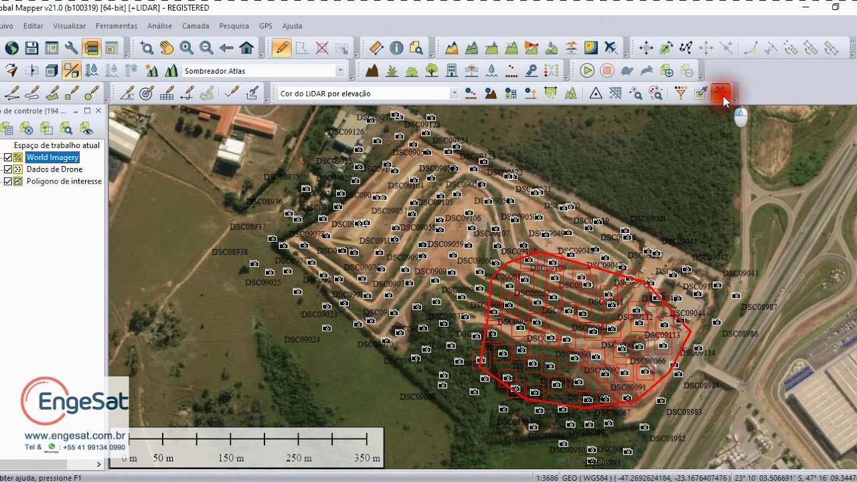The width and height of the screenshot is (857, 482).
Task: Open the Ajuda menu
Action: tap(292, 26)
